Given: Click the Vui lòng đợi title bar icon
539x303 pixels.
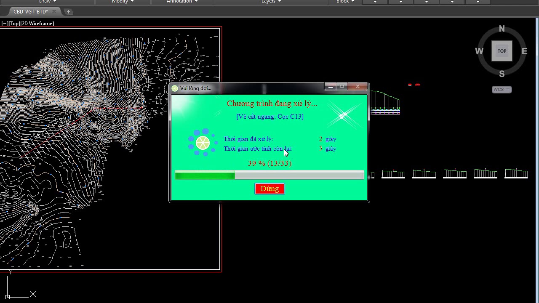Looking at the screenshot, I should pyautogui.click(x=175, y=88).
